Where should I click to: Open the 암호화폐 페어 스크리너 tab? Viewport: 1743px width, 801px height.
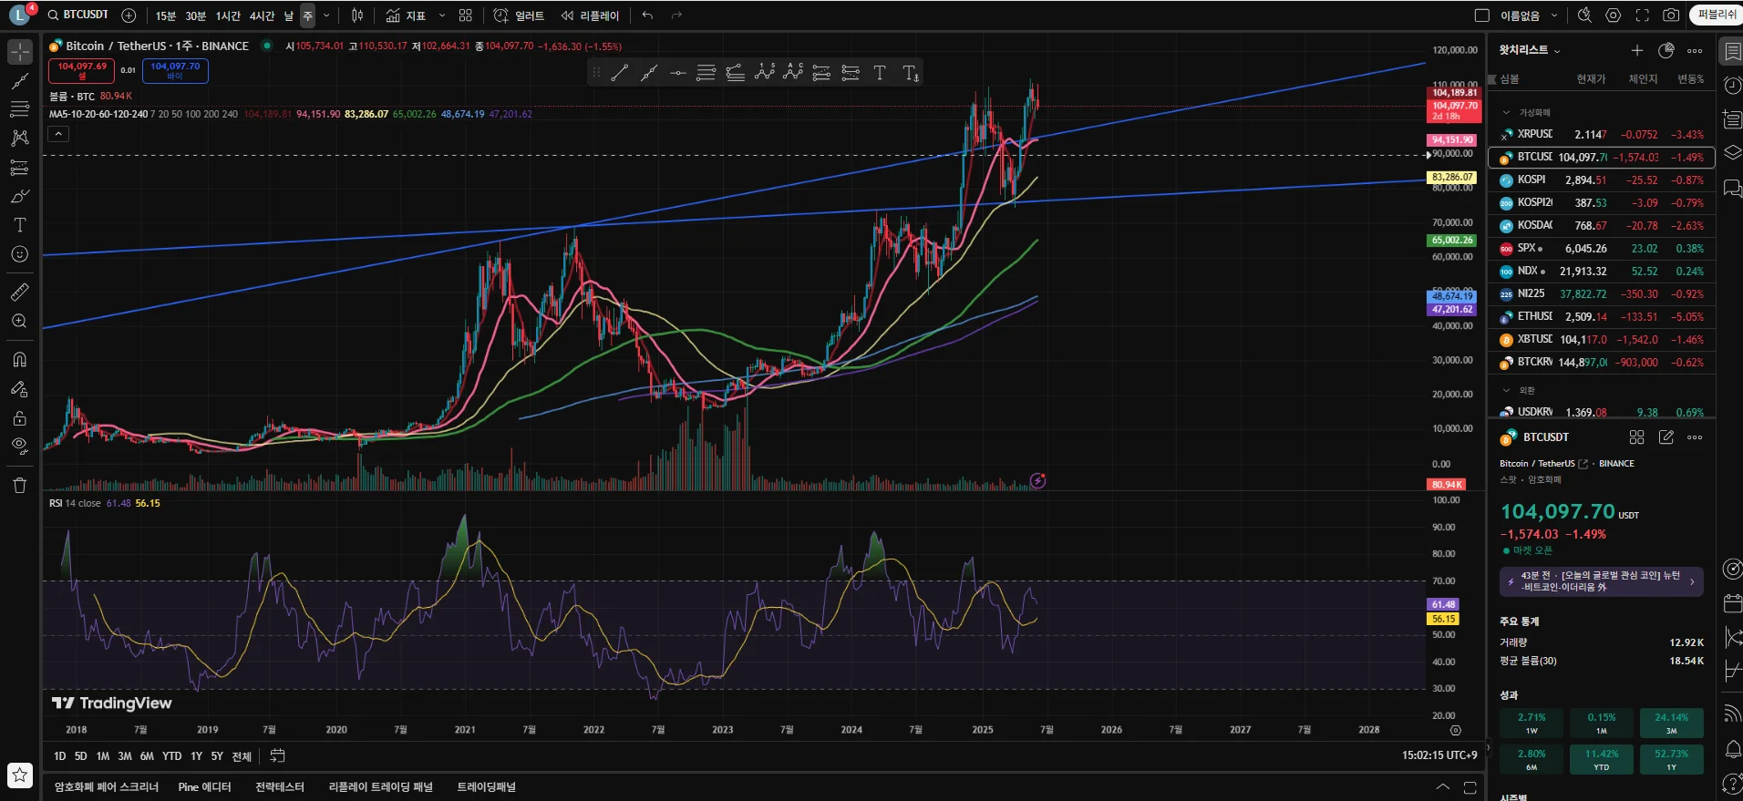[x=107, y=786]
